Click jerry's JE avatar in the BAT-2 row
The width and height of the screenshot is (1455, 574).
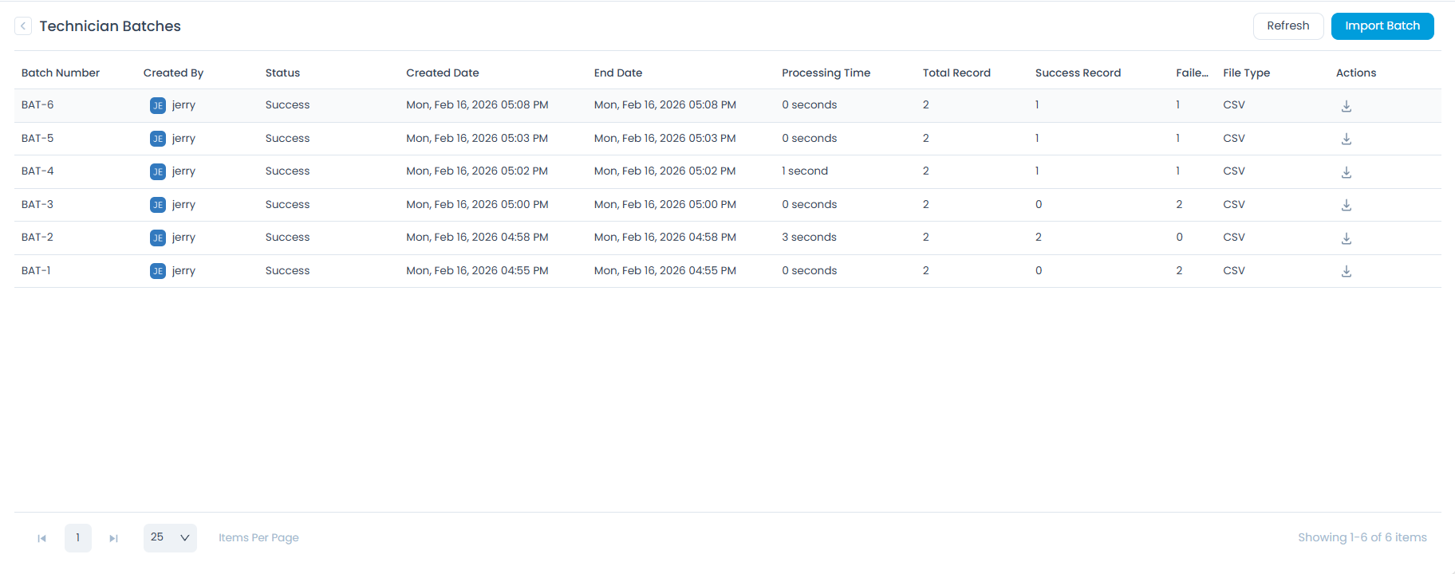[x=158, y=238]
